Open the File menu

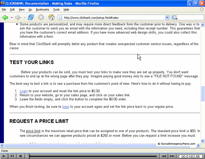coord(4,10)
